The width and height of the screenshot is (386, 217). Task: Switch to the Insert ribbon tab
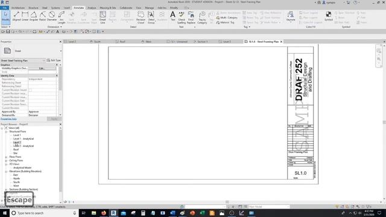pos(67,8)
